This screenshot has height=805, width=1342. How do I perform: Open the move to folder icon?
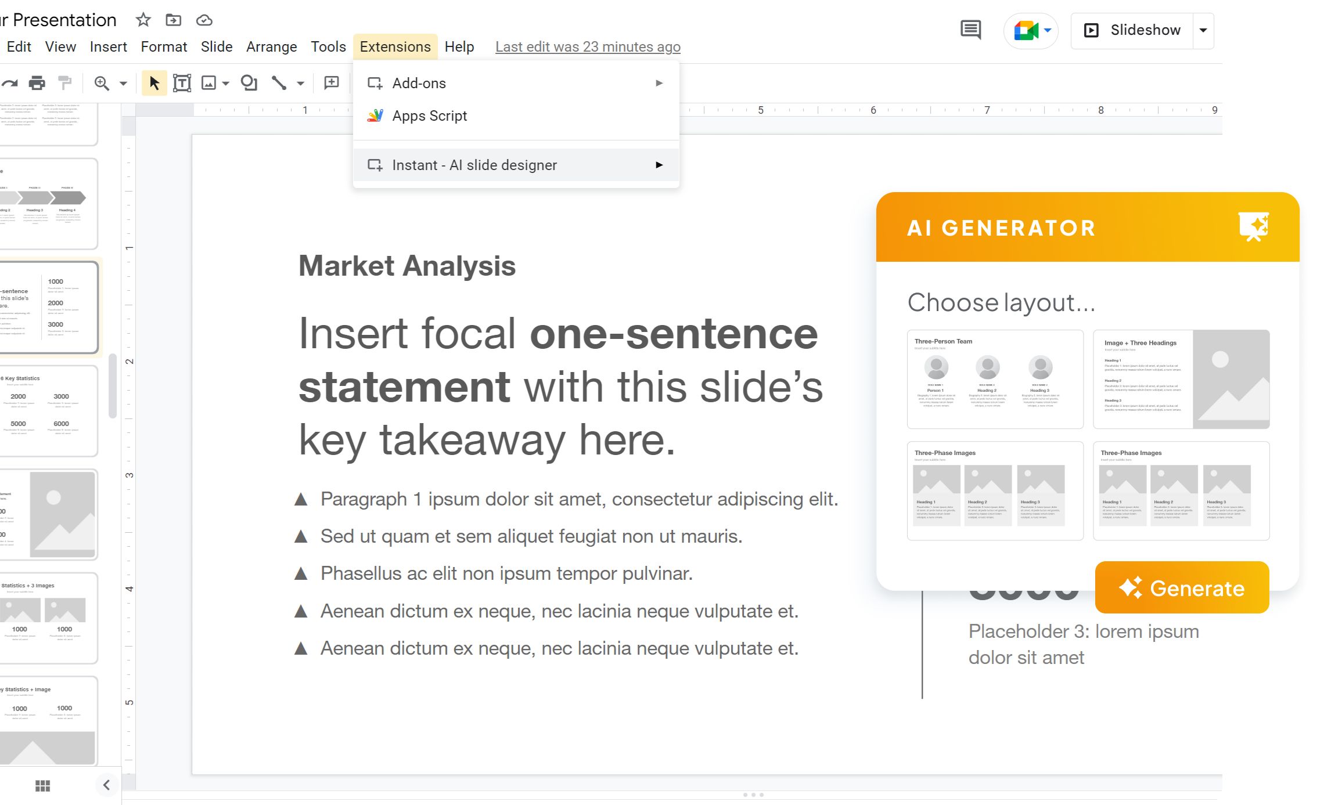coord(172,19)
